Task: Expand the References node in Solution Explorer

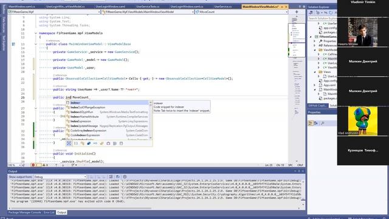Action: (x=315, y=46)
